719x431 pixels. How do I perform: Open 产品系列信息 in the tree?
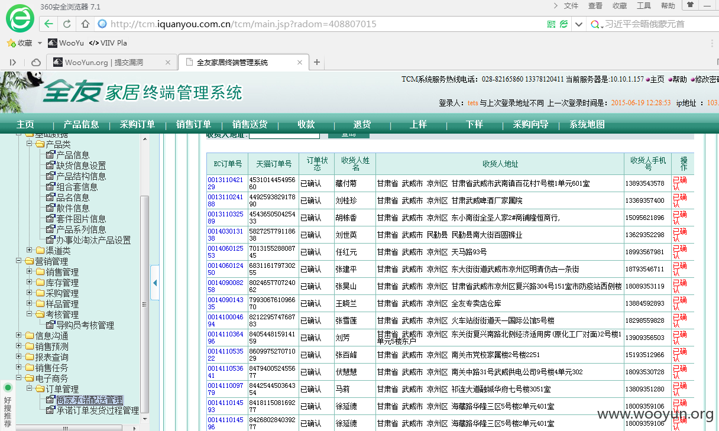point(80,229)
